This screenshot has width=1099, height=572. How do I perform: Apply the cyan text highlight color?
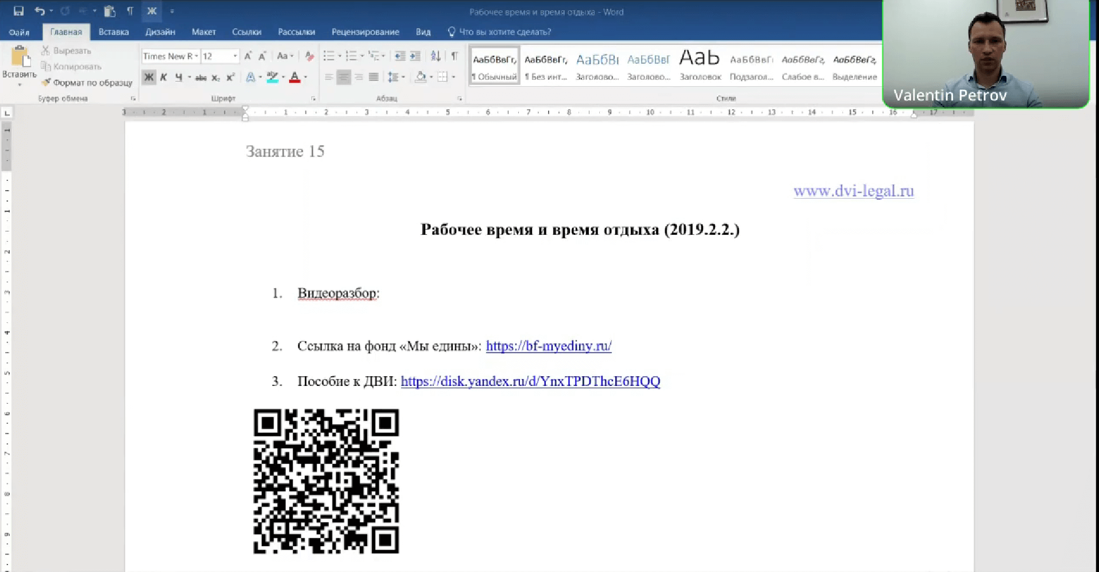[272, 78]
